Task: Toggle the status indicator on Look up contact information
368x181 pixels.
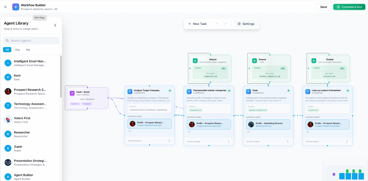Action: click(x=348, y=90)
